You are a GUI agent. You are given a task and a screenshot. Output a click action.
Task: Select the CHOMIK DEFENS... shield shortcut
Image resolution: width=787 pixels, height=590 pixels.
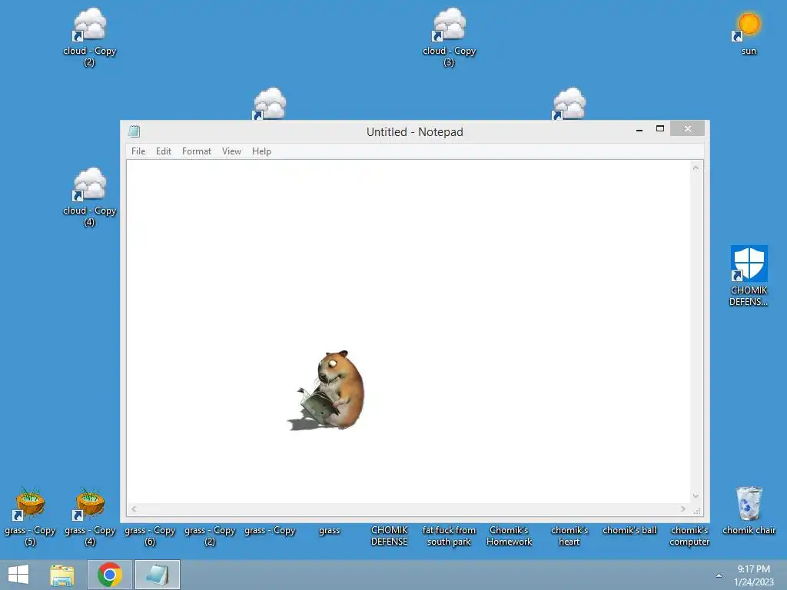(749, 276)
